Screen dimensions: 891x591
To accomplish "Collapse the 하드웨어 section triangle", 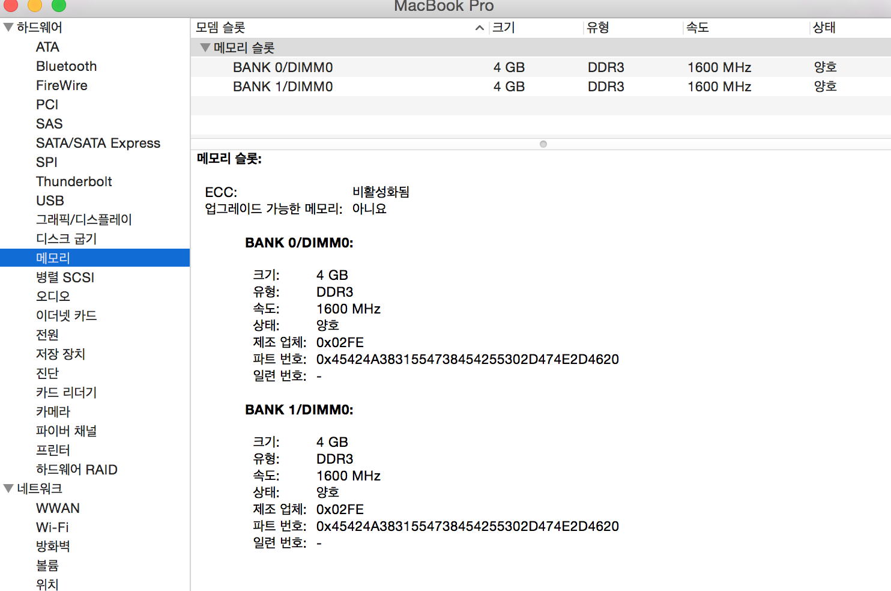I will [x=8, y=27].
